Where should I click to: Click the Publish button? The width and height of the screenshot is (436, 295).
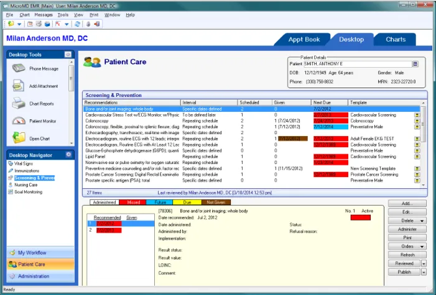pyautogui.click(x=404, y=272)
